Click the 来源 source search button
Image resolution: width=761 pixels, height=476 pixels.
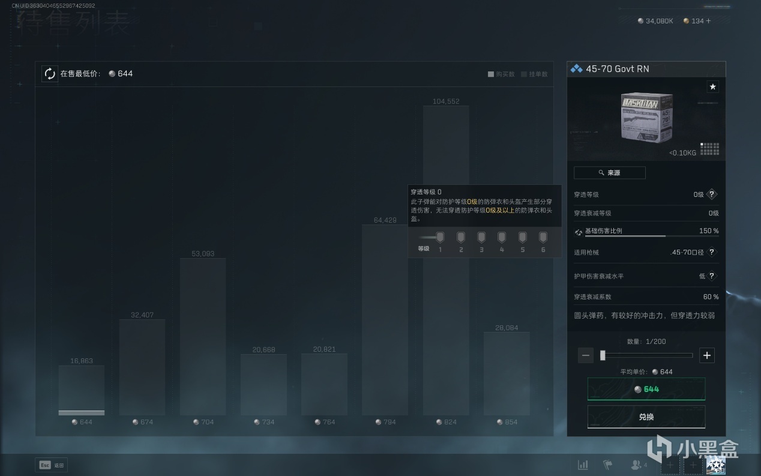tap(610, 173)
